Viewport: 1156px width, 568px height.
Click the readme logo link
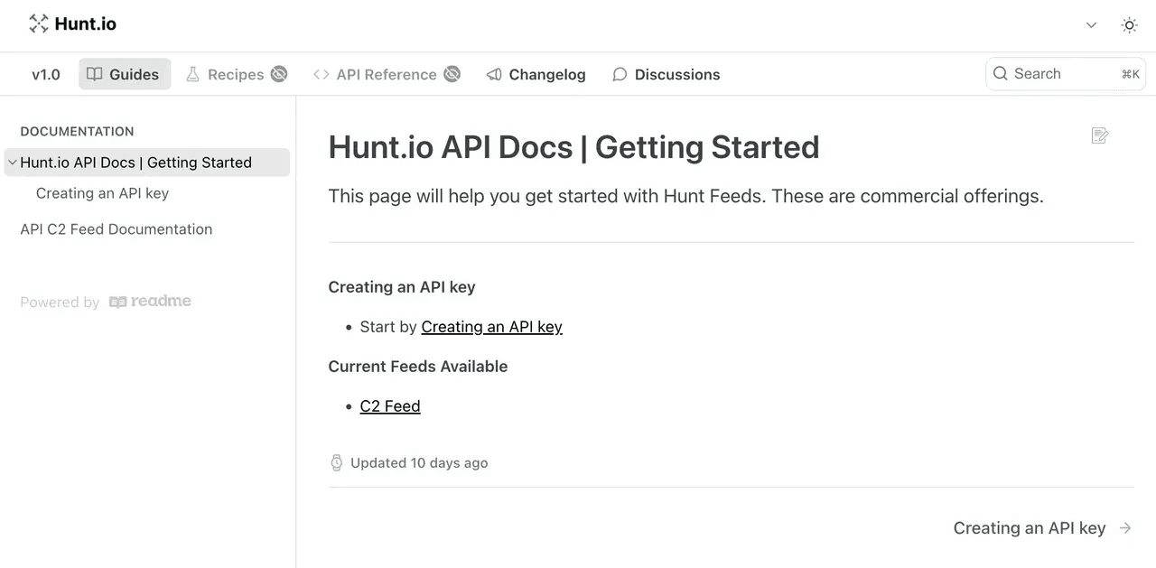150,302
